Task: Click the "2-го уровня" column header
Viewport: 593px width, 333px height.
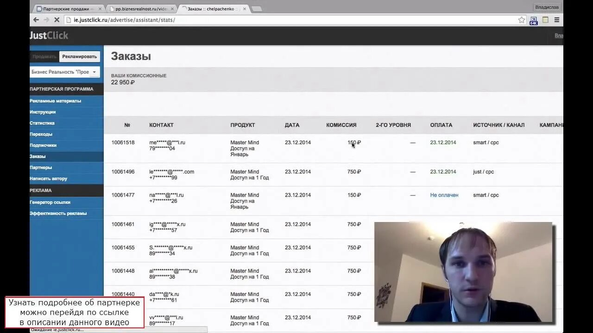Action: pyautogui.click(x=393, y=125)
